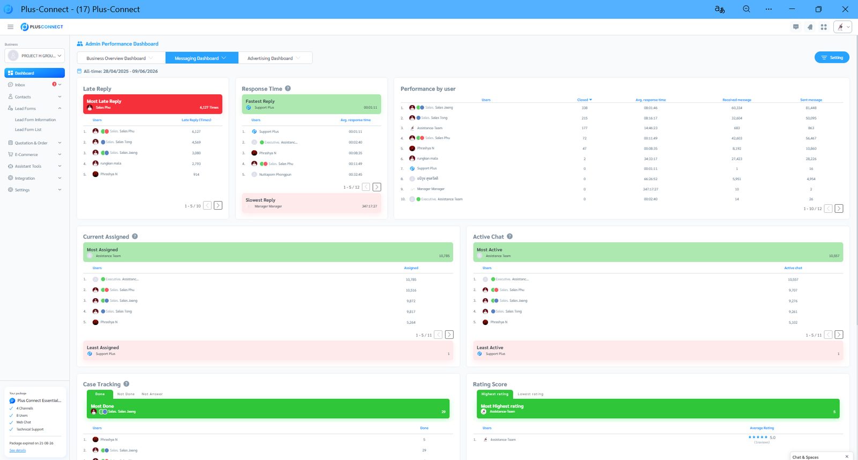Viewport: 858px width, 460px height.
Task: Click the Avg. response time header in Performance table
Action: [650, 100]
